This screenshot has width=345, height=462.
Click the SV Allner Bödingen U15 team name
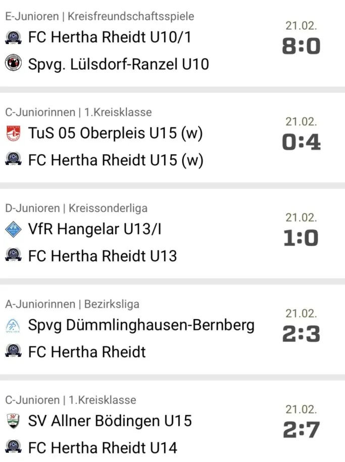pos(110,421)
